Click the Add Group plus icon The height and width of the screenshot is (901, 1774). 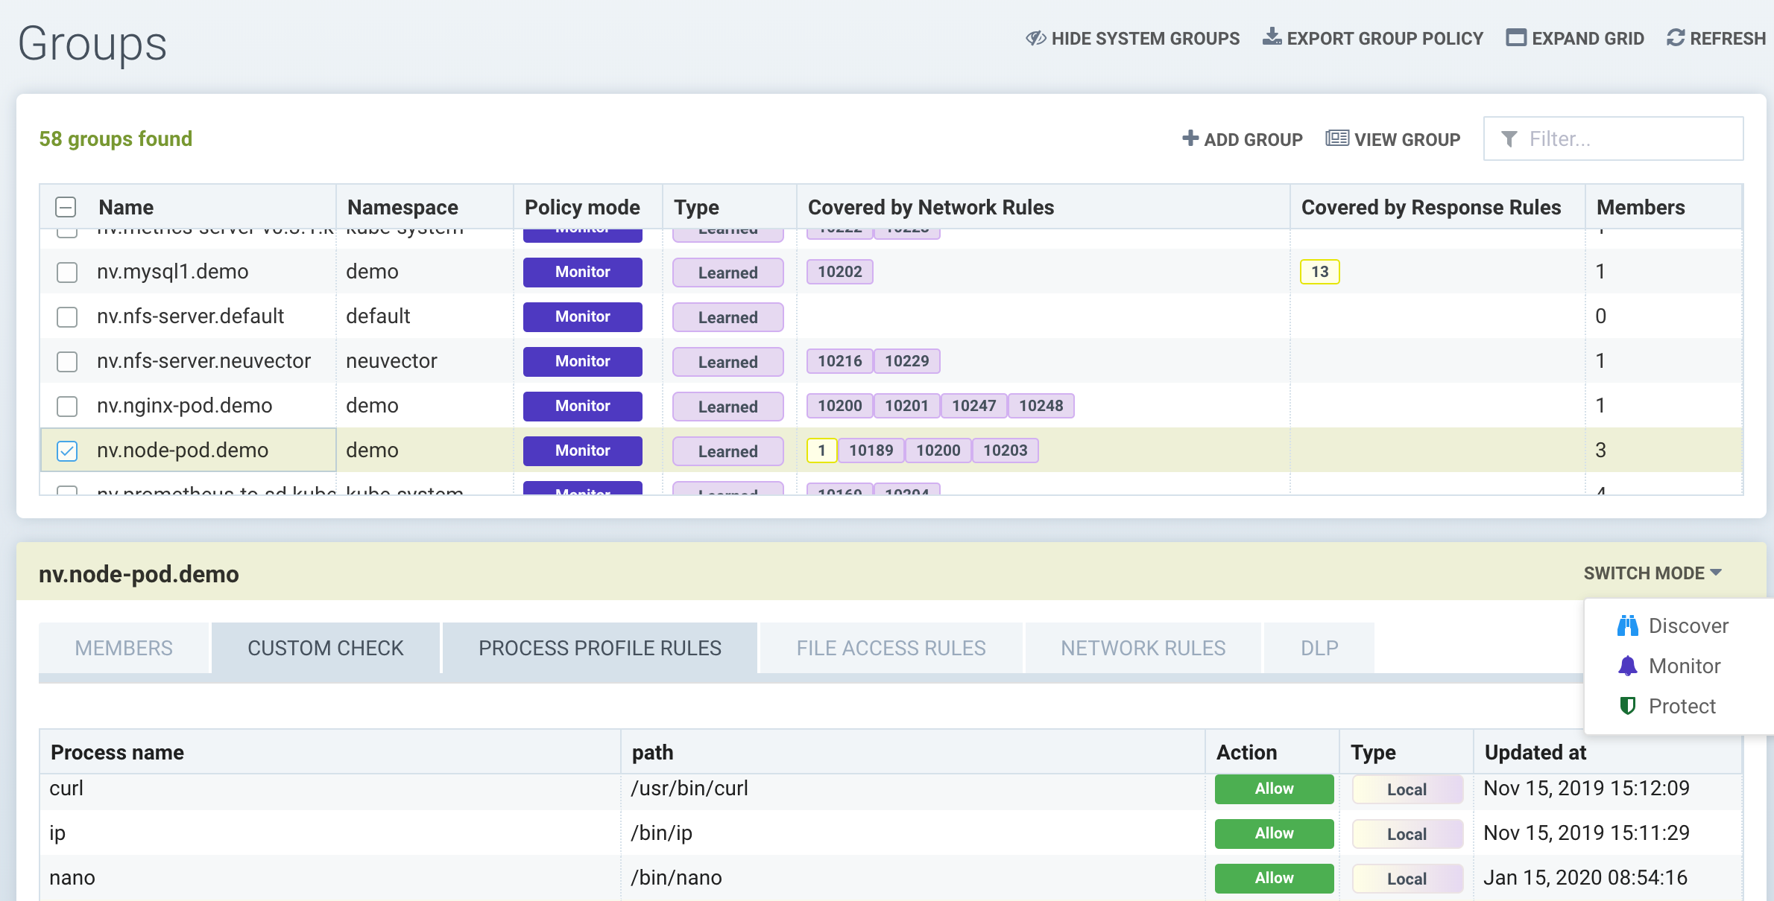1190,139
